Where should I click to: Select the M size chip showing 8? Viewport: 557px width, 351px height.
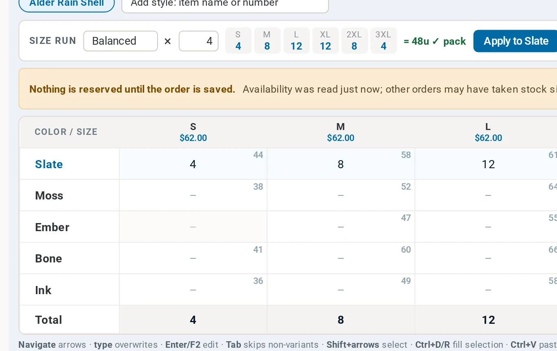pos(267,41)
